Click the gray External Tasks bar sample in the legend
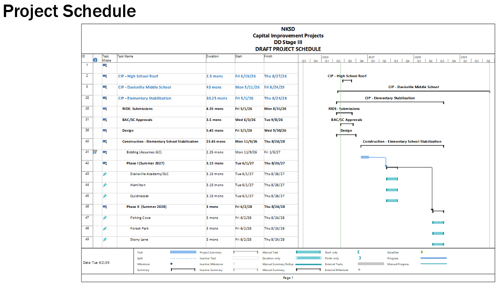Image resolution: width=503 pixels, height=288 pixels. tap(371, 264)
